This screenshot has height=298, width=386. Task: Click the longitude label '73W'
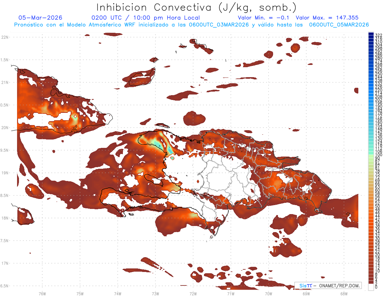[155, 293]
